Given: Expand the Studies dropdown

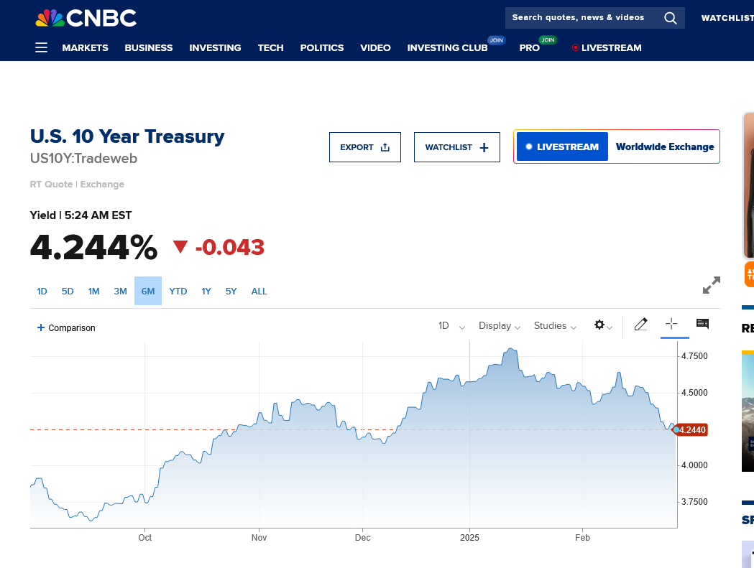Looking at the screenshot, I should click(x=555, y=326).
